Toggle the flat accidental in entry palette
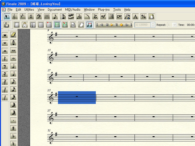Image resolution: width=195 pixels, height=146 pixels. click(13, 136)
